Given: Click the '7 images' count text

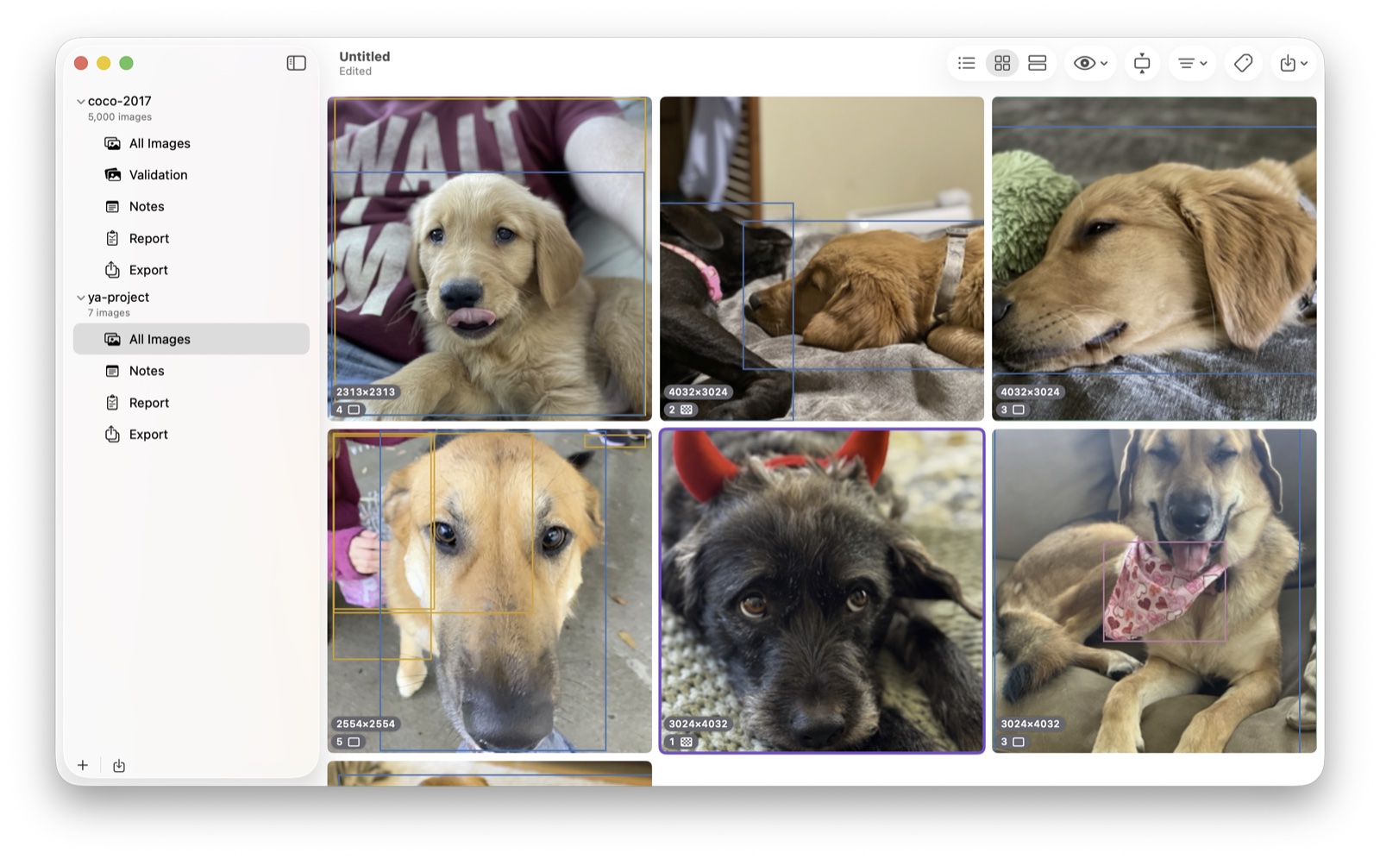Looking at the screenshot, I should 109,313.
